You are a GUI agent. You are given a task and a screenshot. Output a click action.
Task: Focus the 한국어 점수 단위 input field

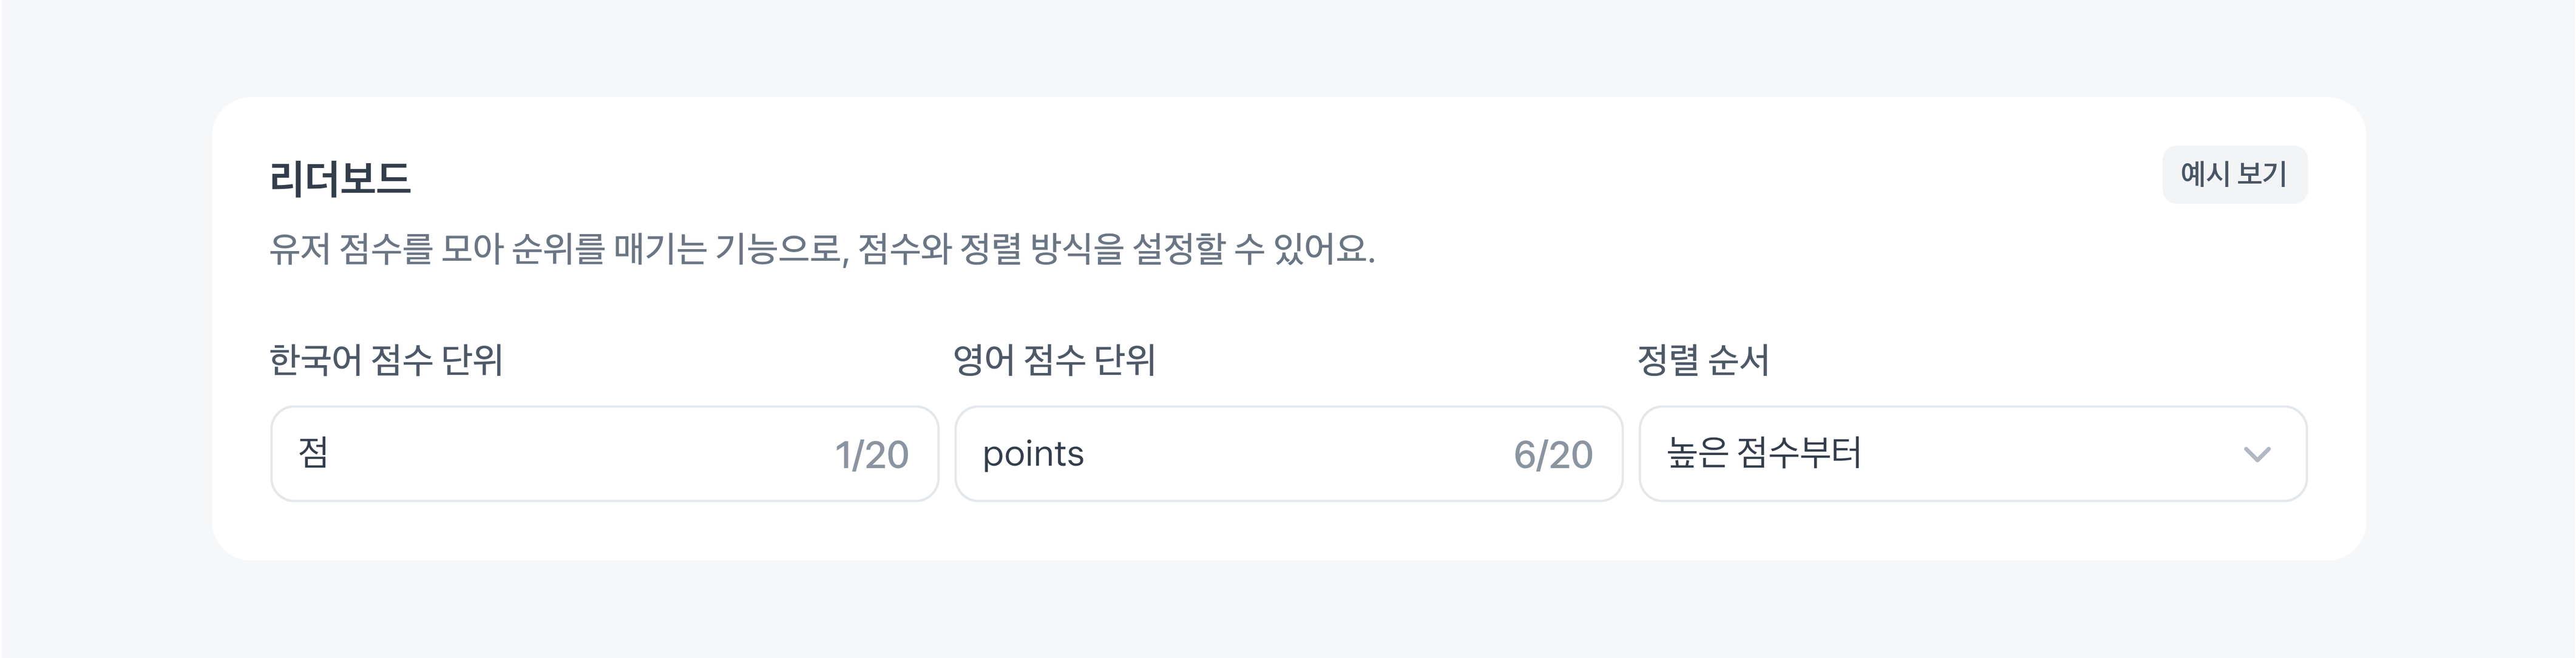tap(560, 454)
